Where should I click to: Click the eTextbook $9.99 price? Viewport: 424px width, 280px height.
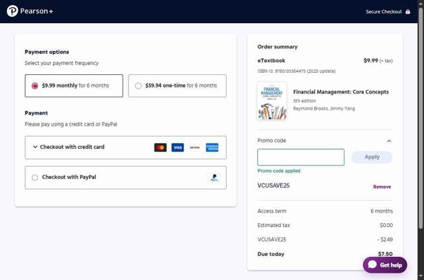371,60
